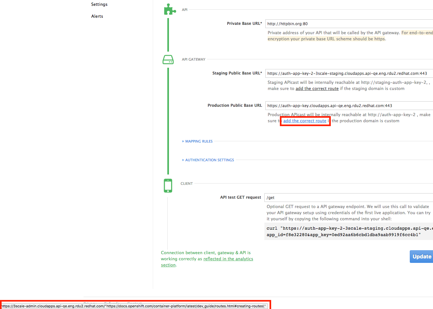The width and height of the screenshot is (433, 309).
Task: Focus the Staging Public Base URL field
Action: 349,74
